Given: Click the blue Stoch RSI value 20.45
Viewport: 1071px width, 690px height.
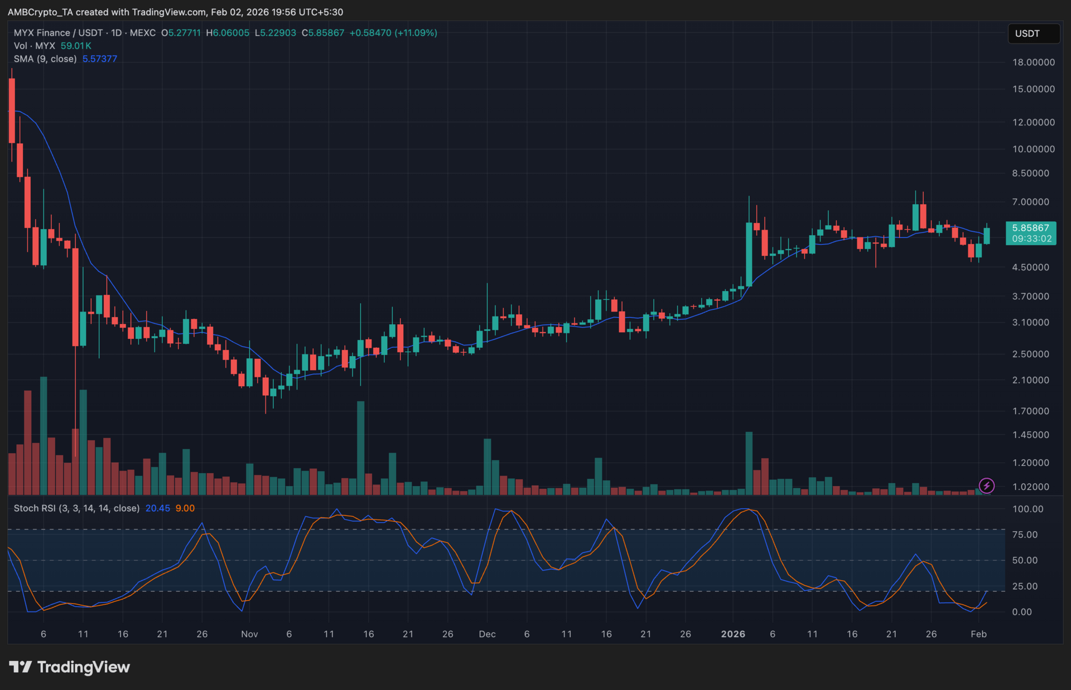Looking at the screenshot, I should [x=157, y=508].
